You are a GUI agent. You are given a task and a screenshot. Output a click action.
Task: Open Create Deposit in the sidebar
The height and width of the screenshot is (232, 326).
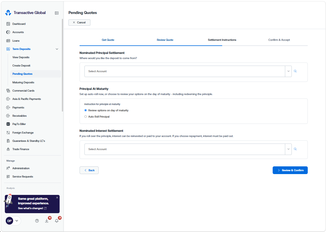tap(21, 66)
